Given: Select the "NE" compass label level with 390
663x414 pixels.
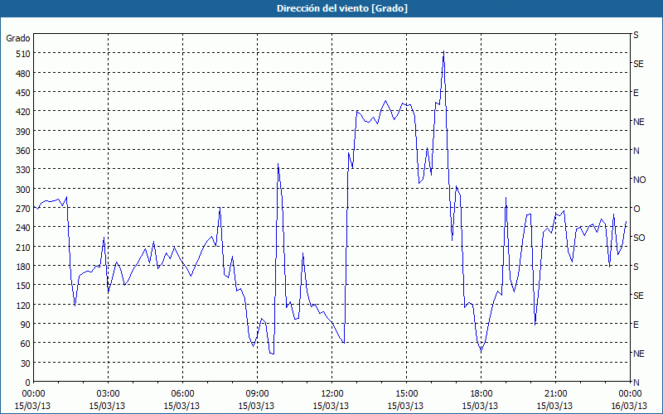Looking at the screenshot, I should (x=639, y=122).
